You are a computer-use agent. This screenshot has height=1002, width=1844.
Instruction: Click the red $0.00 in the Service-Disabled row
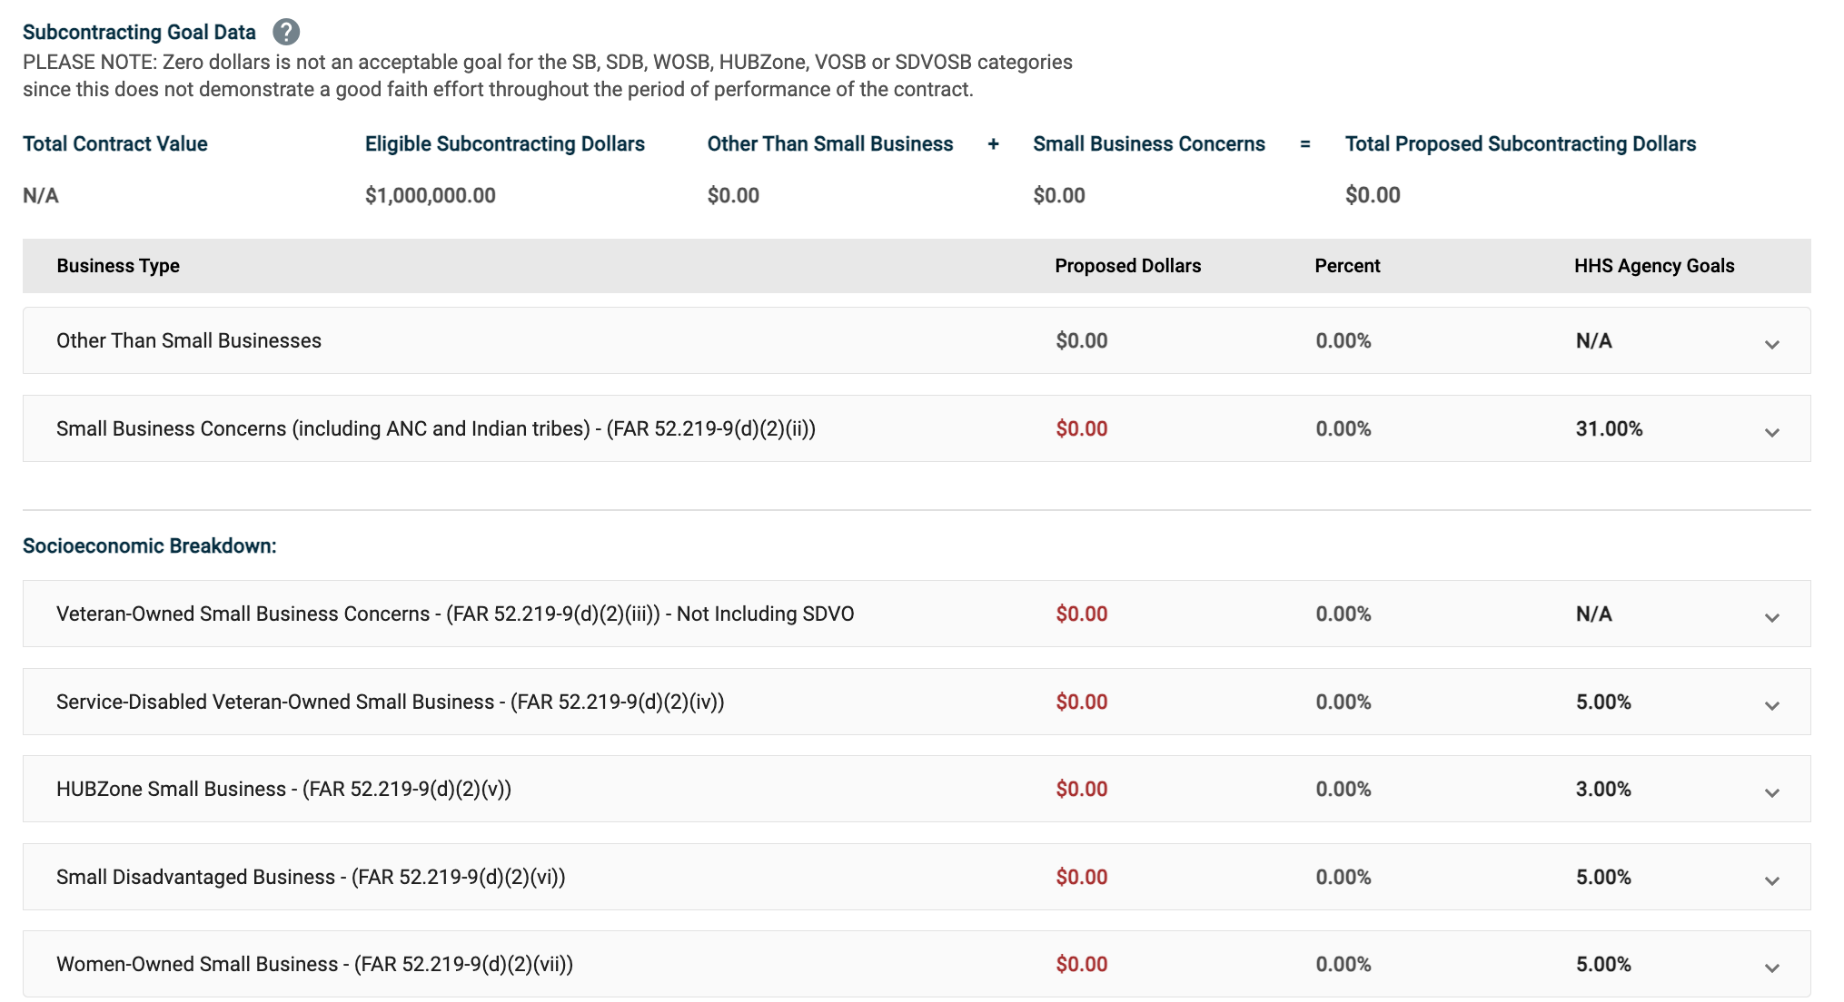[1081, 702]
